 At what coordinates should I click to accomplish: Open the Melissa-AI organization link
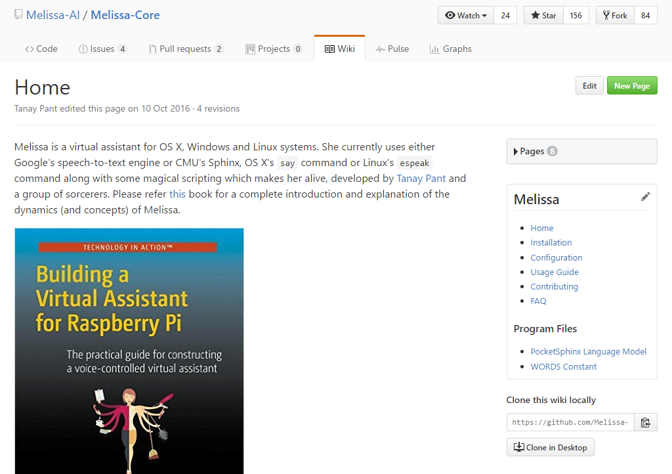(x=52, y=15)
